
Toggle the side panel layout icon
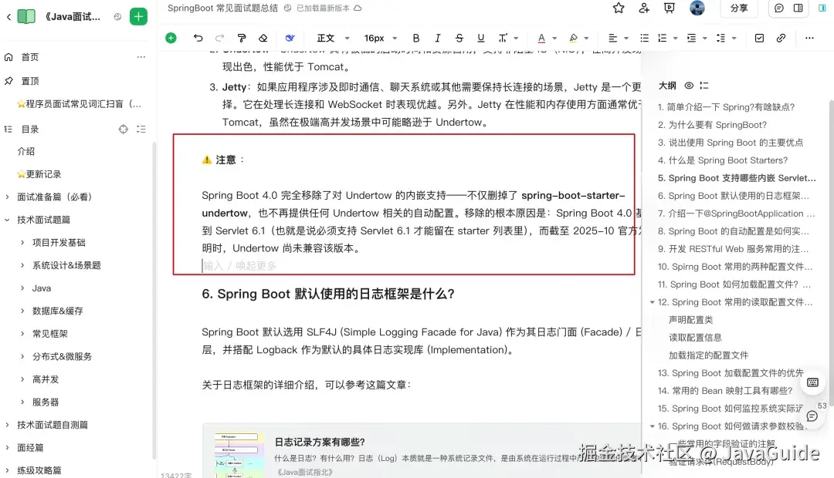(798, 8)
